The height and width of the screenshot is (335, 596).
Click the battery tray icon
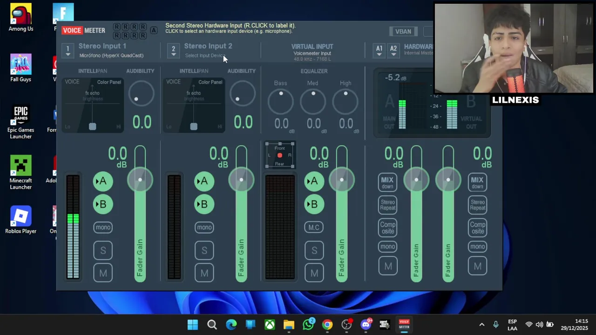[x=550, y=324]
